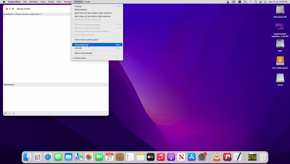The image size is (290, 164).
Task: Select Libreria in the Finestra menu
Action: 78,48
